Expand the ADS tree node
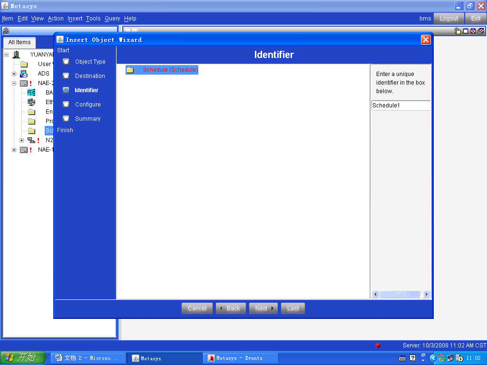 pyautogui.click(x=14, y=74)
